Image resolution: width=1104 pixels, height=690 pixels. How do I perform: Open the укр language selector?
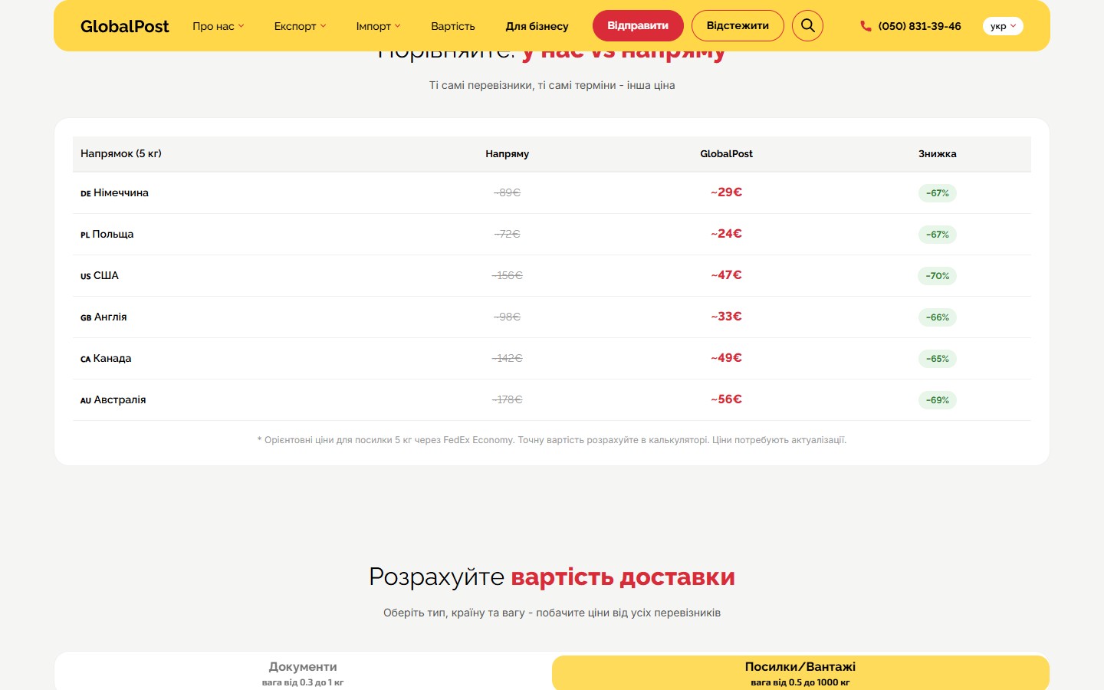[1003, 26]
